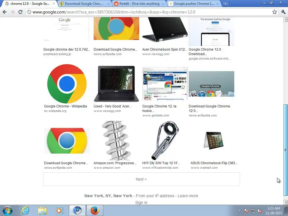This screenshot has width=288, height=216.
Task: Click the predmeare.exblog.jp source text
Action: tap(57, 54)
